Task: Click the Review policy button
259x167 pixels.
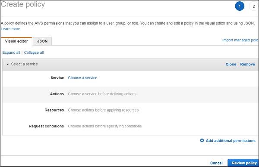Action: click(x=243, y=163)
